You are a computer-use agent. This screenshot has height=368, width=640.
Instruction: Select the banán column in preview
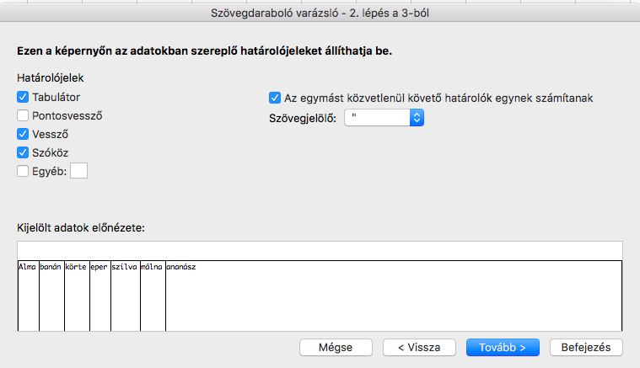[x=51, y=296]
